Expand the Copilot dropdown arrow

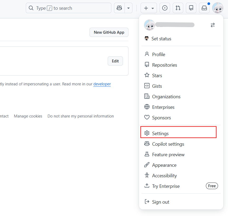coord(128,8)
